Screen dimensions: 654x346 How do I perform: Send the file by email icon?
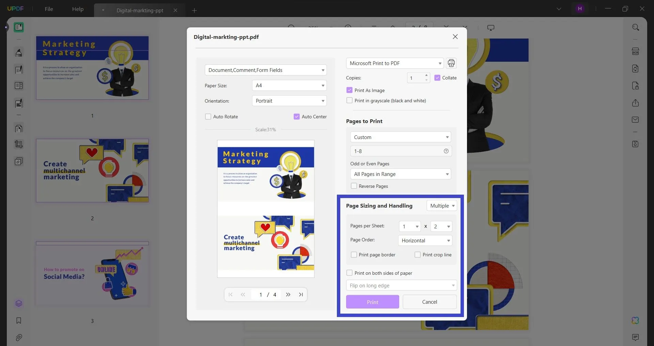[635, 120]
